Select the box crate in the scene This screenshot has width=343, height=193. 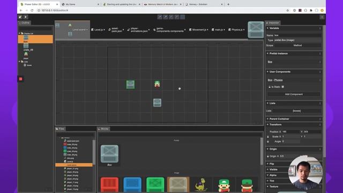(130, 85)
